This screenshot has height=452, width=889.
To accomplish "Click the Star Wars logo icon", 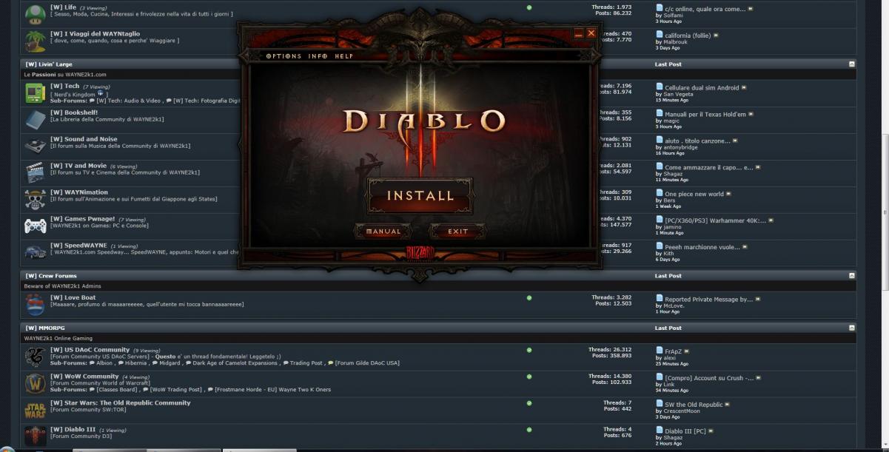I will (35, 409).
